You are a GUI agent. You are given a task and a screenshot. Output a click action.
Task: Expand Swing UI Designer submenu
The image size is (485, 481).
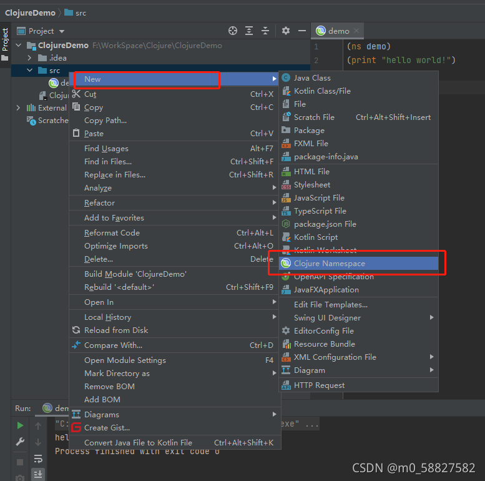tap(358, 318)
